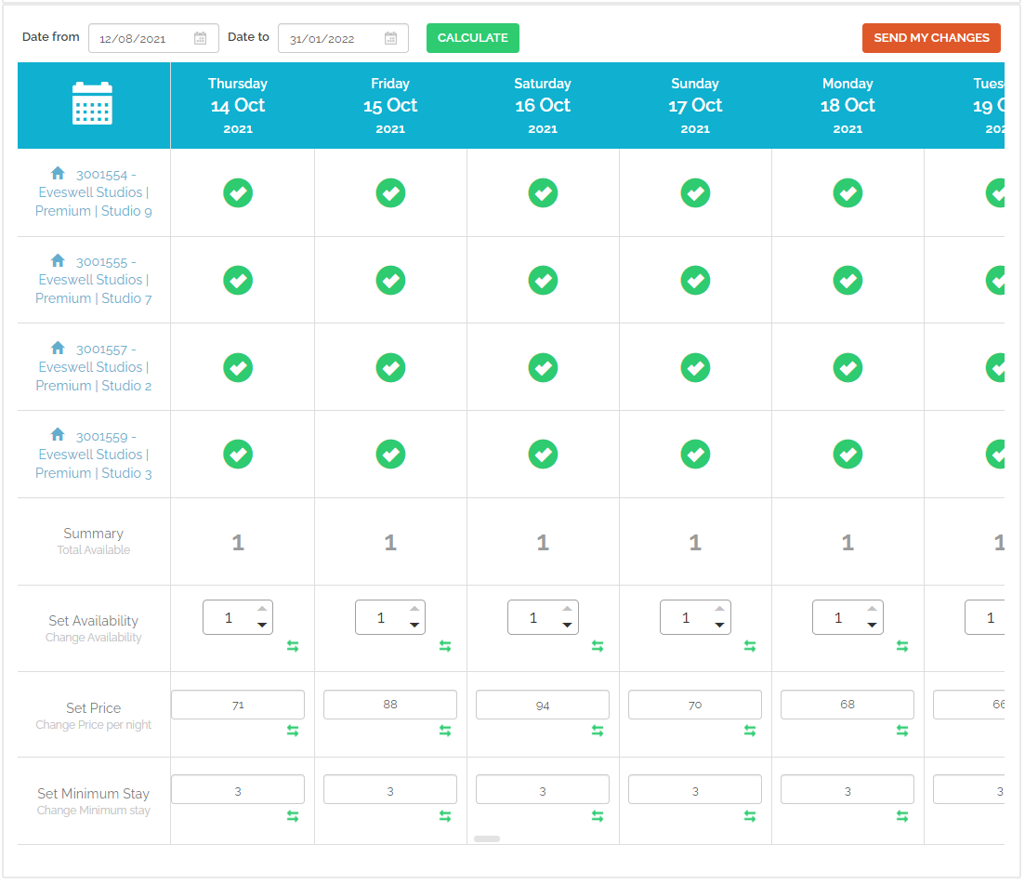Open the Eveswell Studios Premium Studio 9 link
The image size is (1025, 884).
pyautogui.click(x=93, y=192)
